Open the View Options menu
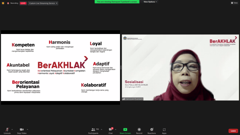This screenshot has height=135, width=240. (x=150, y=2)
